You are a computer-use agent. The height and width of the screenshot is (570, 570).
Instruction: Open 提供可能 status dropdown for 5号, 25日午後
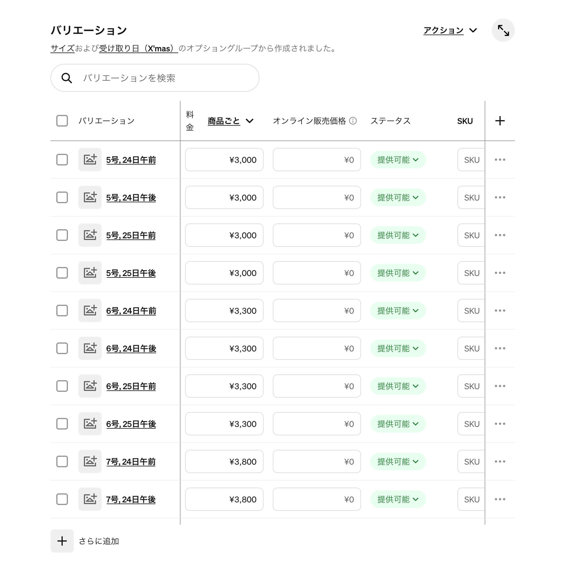click(398, 273)
